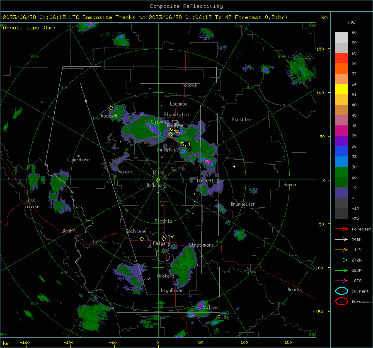This screenshot has height=348, width=373.
Task: Click the Banff town label
Action: point(68,230)
